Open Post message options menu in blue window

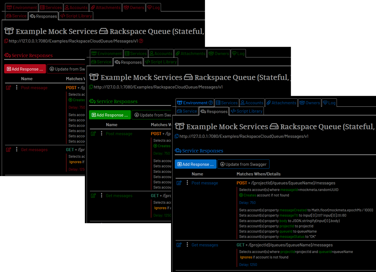point(187,183)
